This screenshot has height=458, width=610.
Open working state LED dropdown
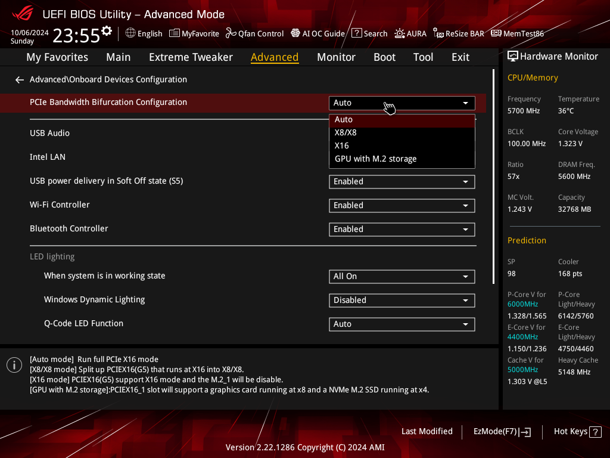tap(402, 277)
